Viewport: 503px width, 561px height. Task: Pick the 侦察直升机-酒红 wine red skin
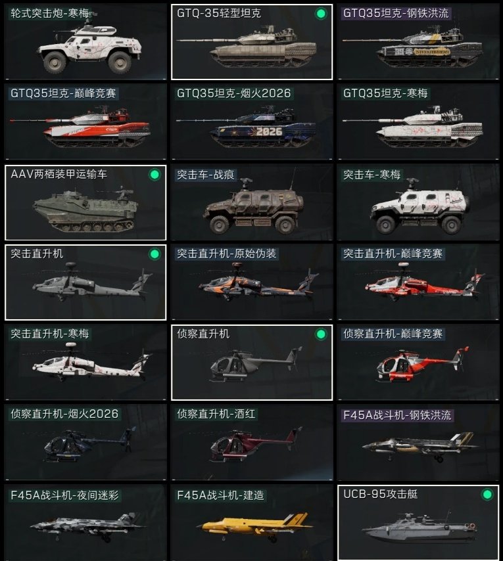252,442
